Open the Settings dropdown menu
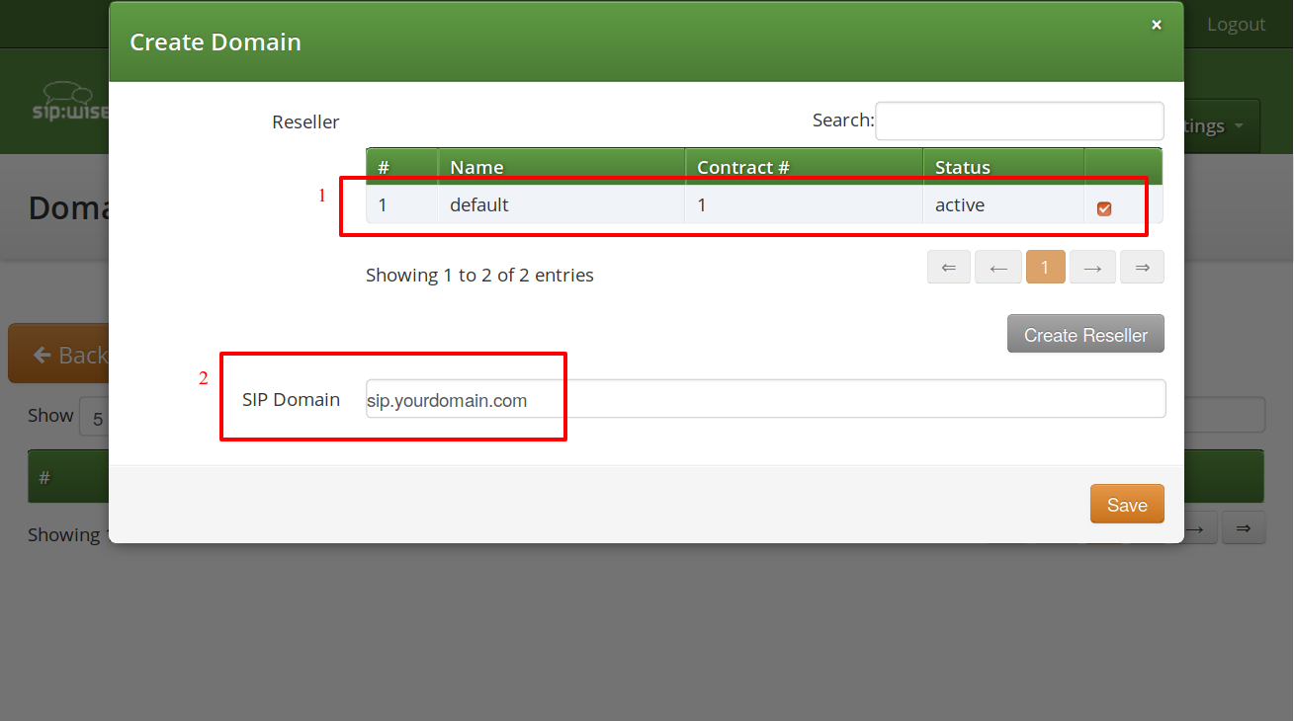The height and width of the screenshot is (721, 1294). pyautogui.click(x=1208, y=125)
